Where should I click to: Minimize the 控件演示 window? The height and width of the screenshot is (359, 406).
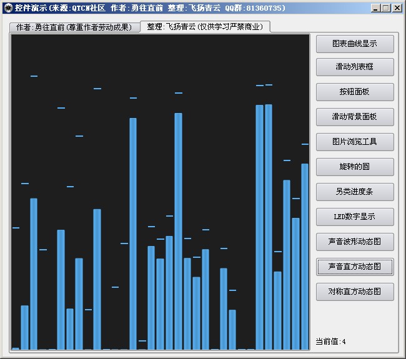click(375, 8)
